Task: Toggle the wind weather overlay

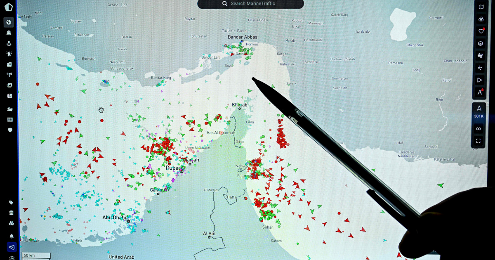Action: pyautogui.click(x=480, y=55)
